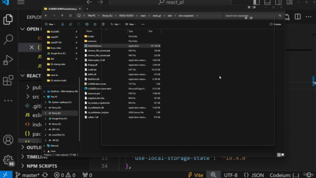The height and width of the screenshot is (178, 316).
Task: Click This PC breadcrumb in address bar
Action: (x=91, y=15)
